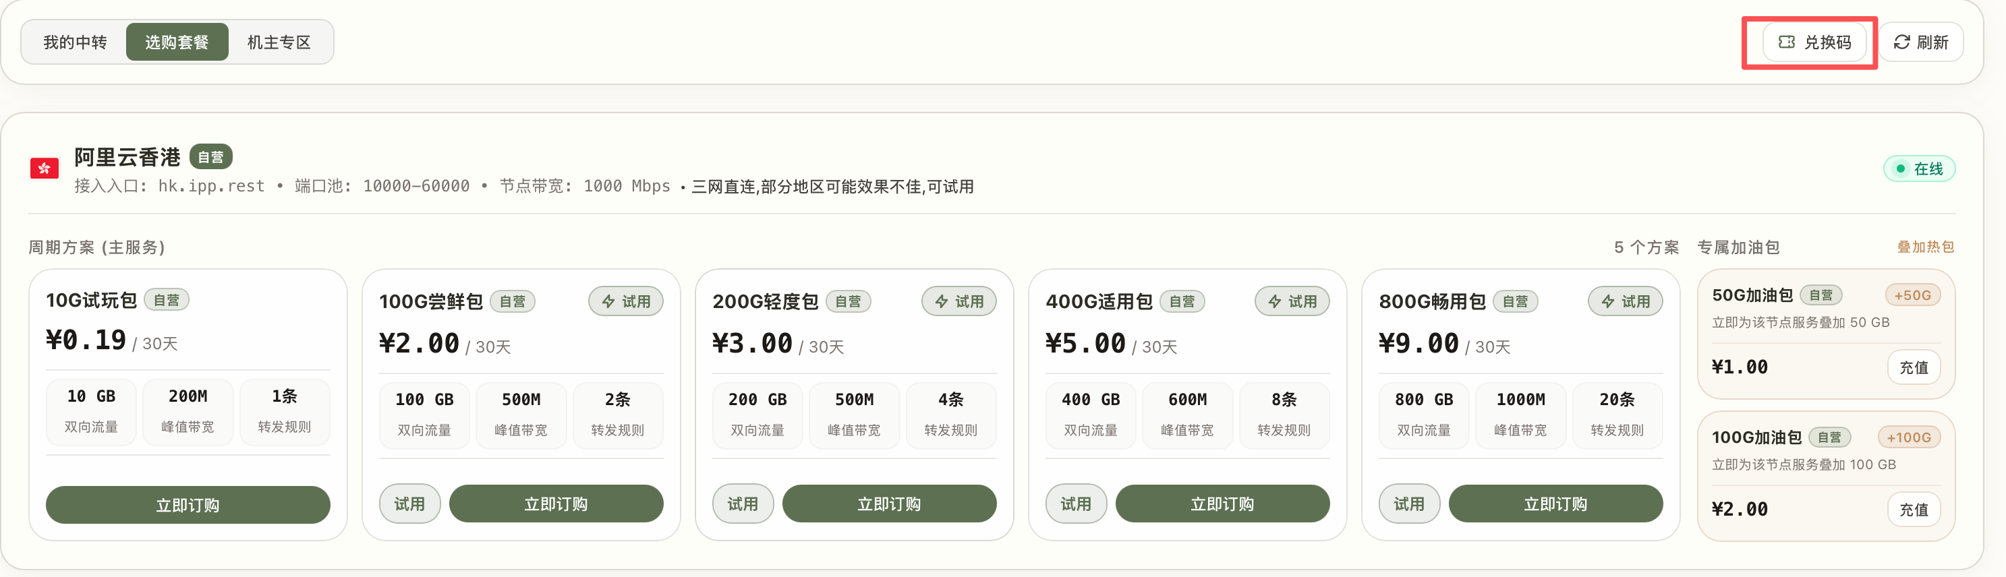
Task: Click the 800 GB 双向流量 cell
Action: [1423, 415]
